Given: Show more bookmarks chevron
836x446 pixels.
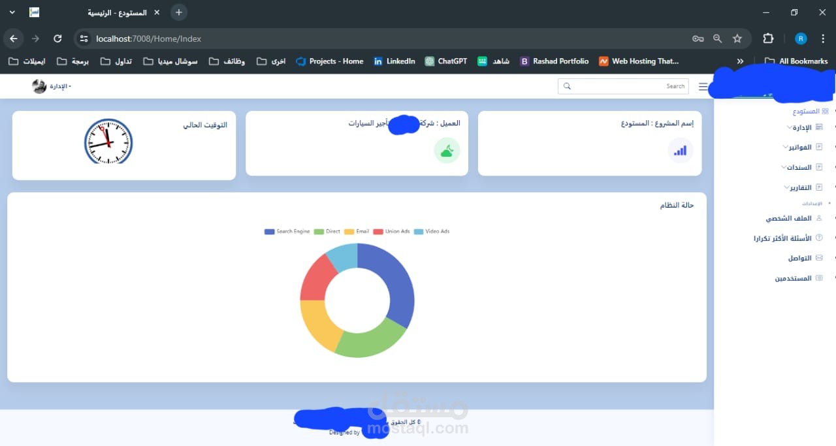Looking at the screenshot, I should [x=740, y=61].
